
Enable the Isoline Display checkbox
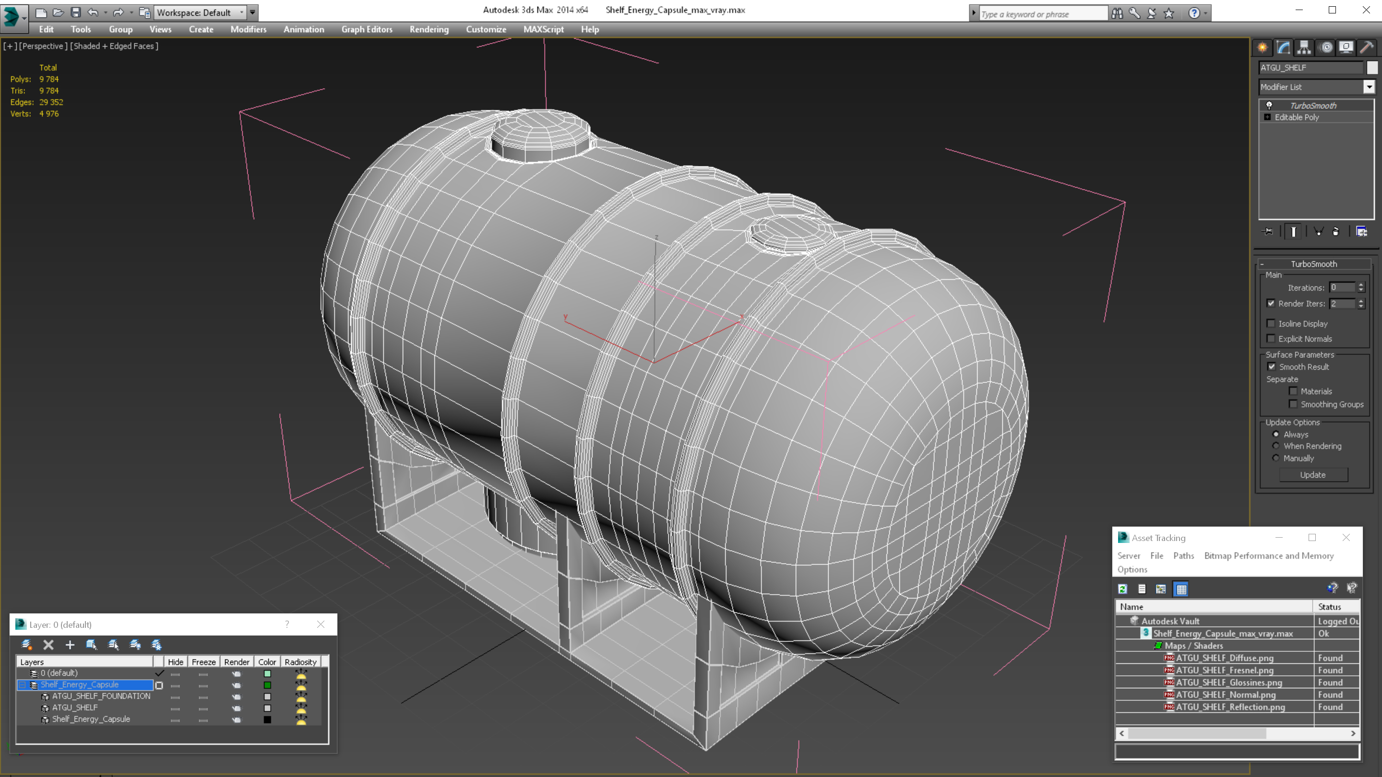(1271, 323)
